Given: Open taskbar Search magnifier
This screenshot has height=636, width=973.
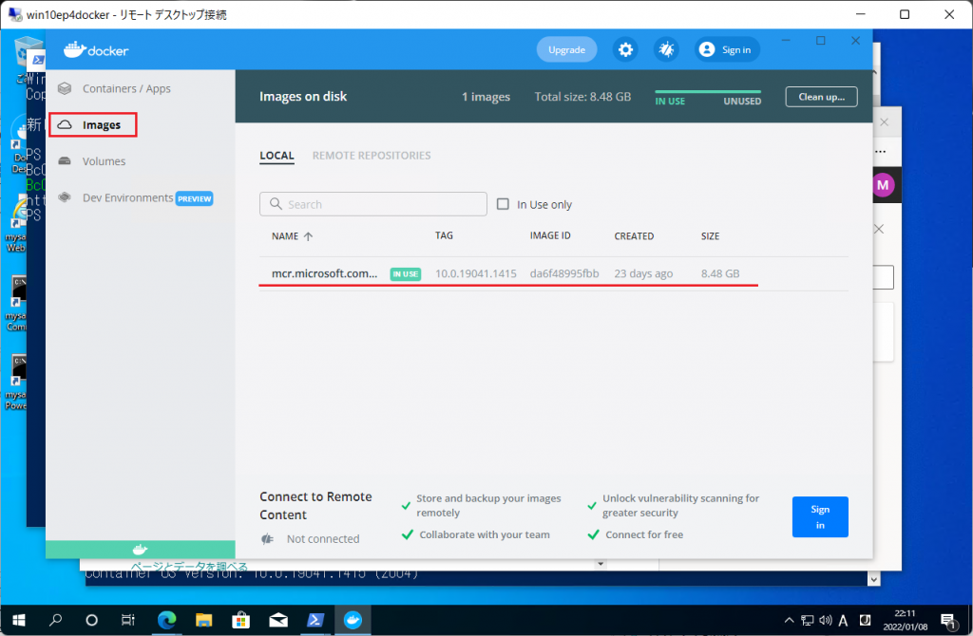Looking at the screenshot, I should (56, 620).
